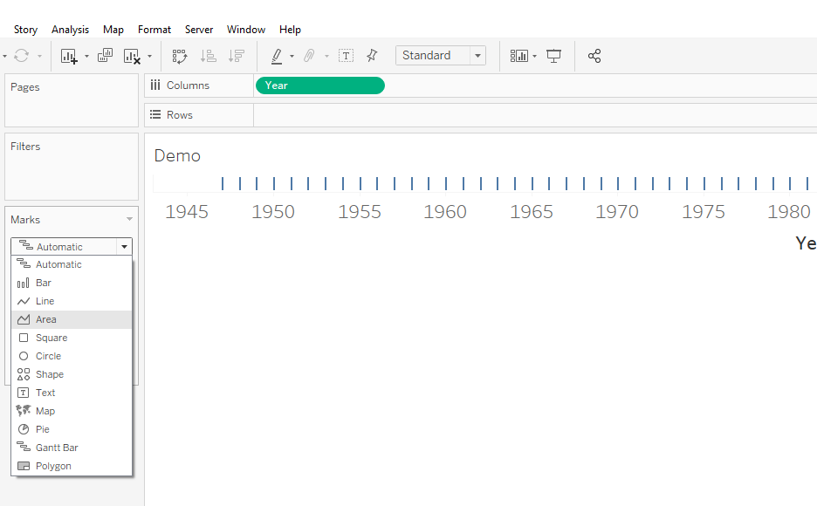Open the Show/Hide Cards dropdown arrow
The width and height of the screenshot is (817, 506).
click(x=534, y=56)
